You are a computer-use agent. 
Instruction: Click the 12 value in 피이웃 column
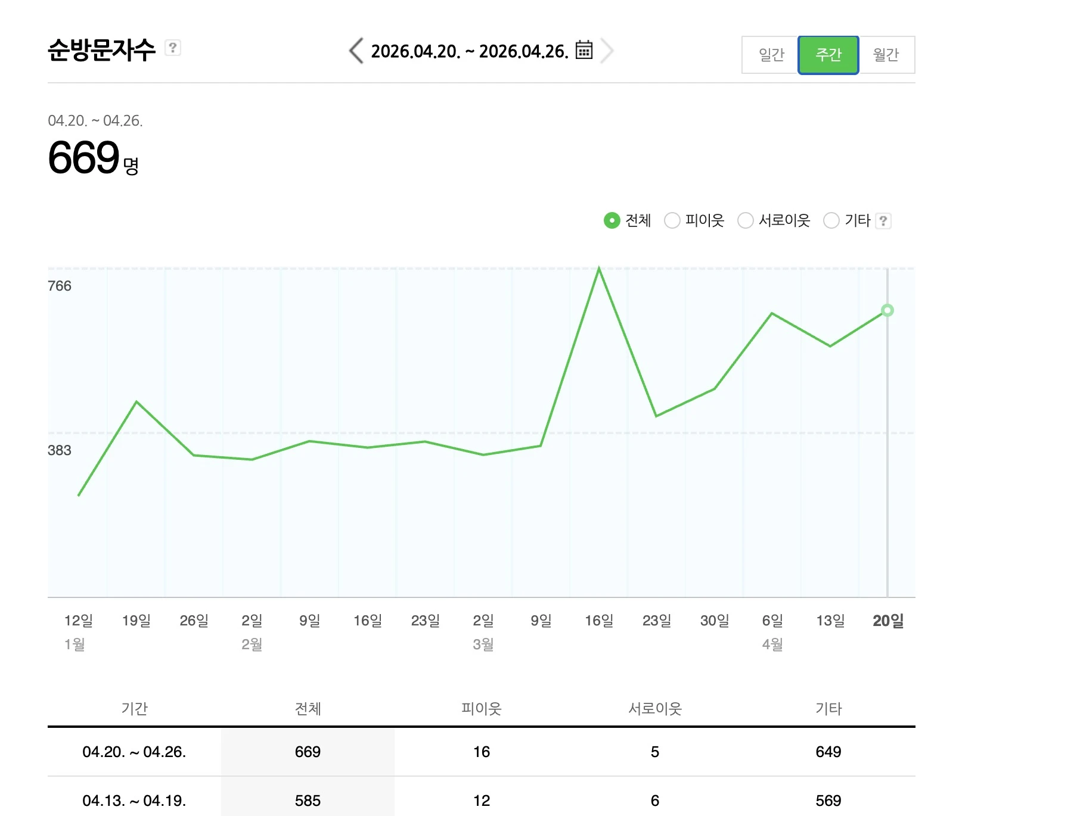(x=482, y=801)
